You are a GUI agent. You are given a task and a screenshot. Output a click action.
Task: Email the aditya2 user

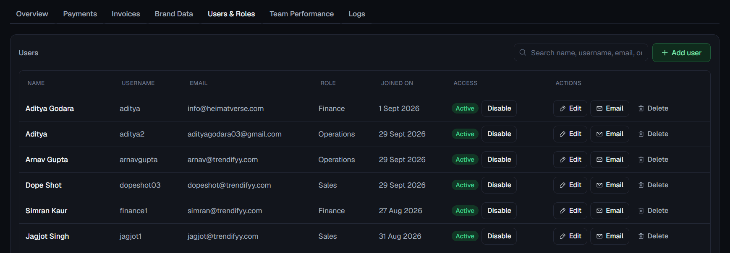(610, 134)
